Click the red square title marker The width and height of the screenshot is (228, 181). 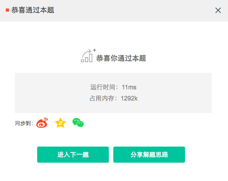point(7,10)
